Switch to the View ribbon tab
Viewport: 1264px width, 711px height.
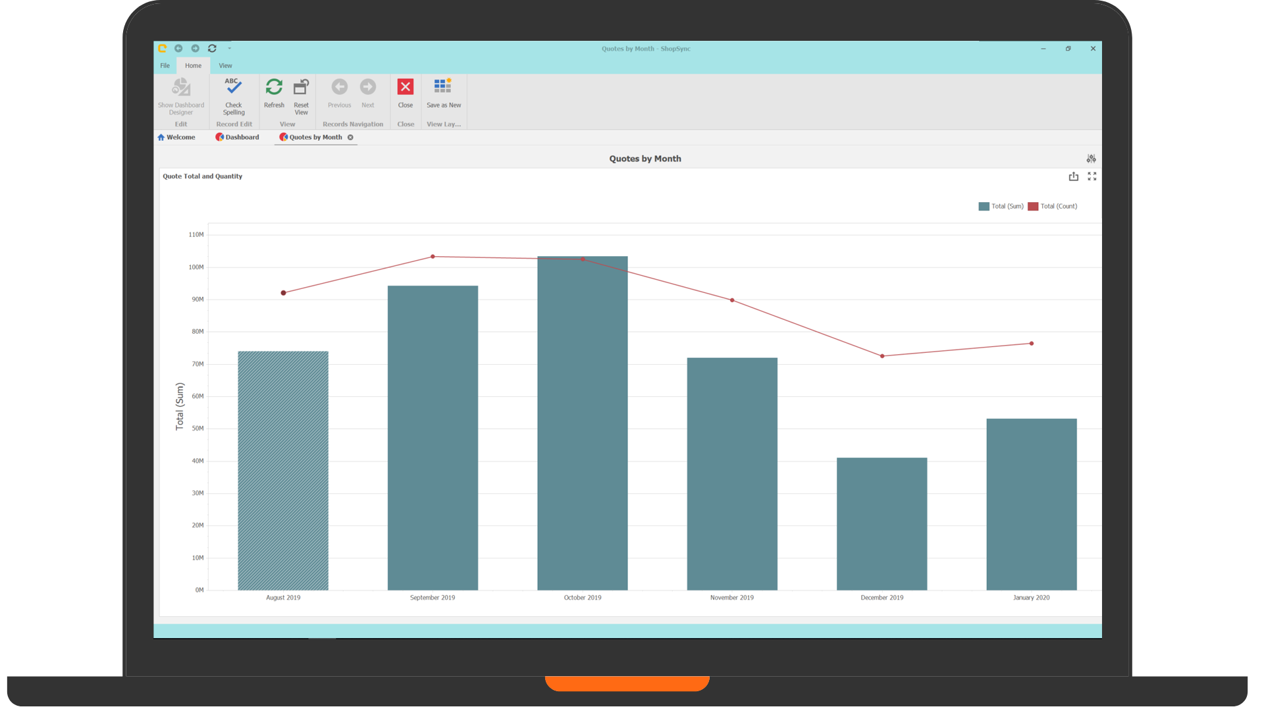point(225,66)
